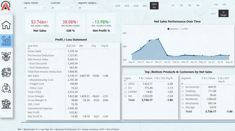Viewport: 235px width, 131px height.
Task: Select the 2022 Est year button
Action: 154,6
